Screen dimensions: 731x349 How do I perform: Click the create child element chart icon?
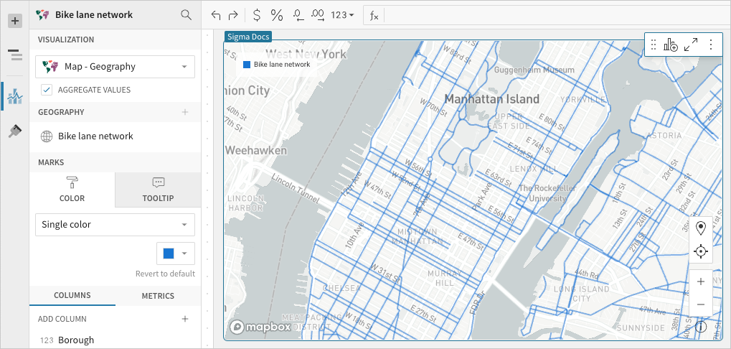[x=671, y=45]
